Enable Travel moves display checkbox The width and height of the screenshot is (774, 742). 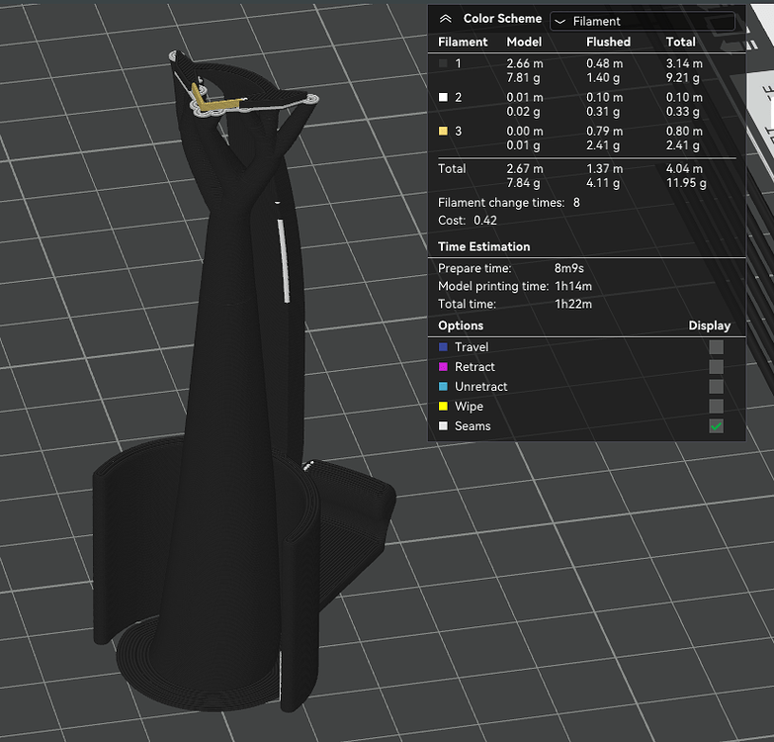716,347
